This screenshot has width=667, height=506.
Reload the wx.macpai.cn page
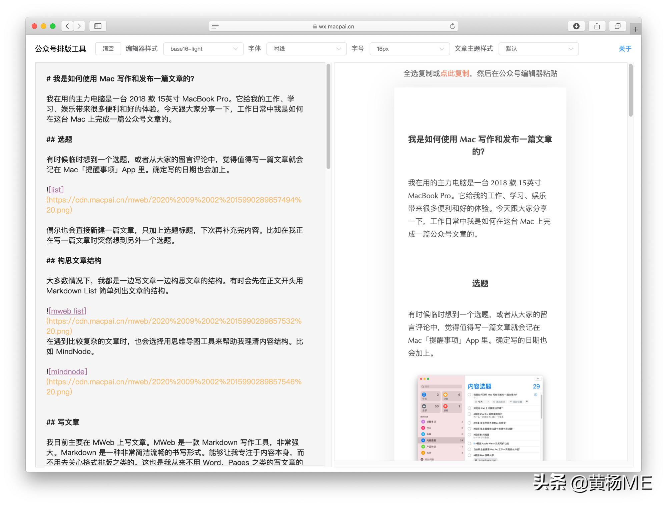[452, 26]
